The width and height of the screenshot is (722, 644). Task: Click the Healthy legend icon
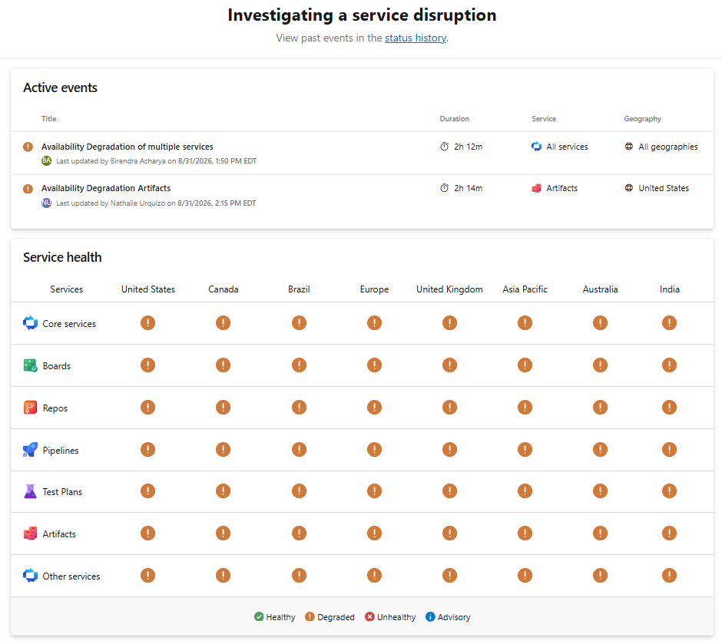259,616
